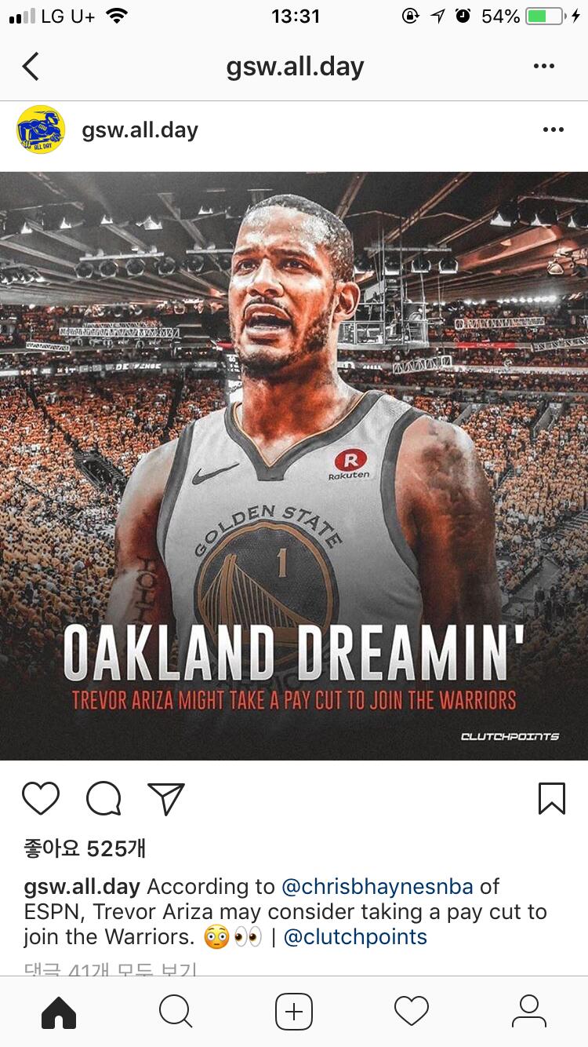Open gsw.all.day username beside avatar

coord(140,130)
